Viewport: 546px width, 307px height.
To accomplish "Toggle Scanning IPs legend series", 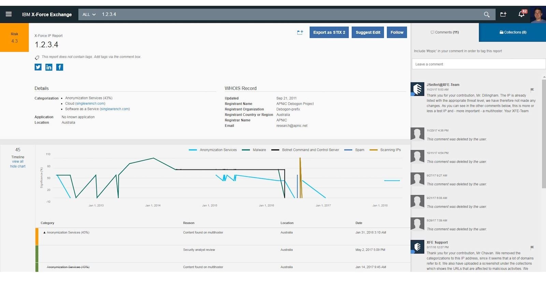I will [x=385, y=150].
